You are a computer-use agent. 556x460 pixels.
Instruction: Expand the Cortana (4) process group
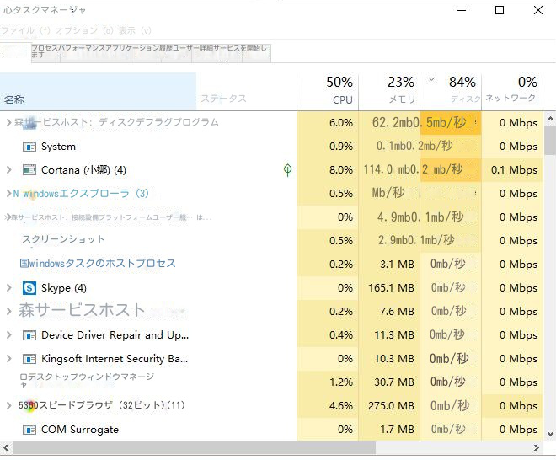(9, 170)
